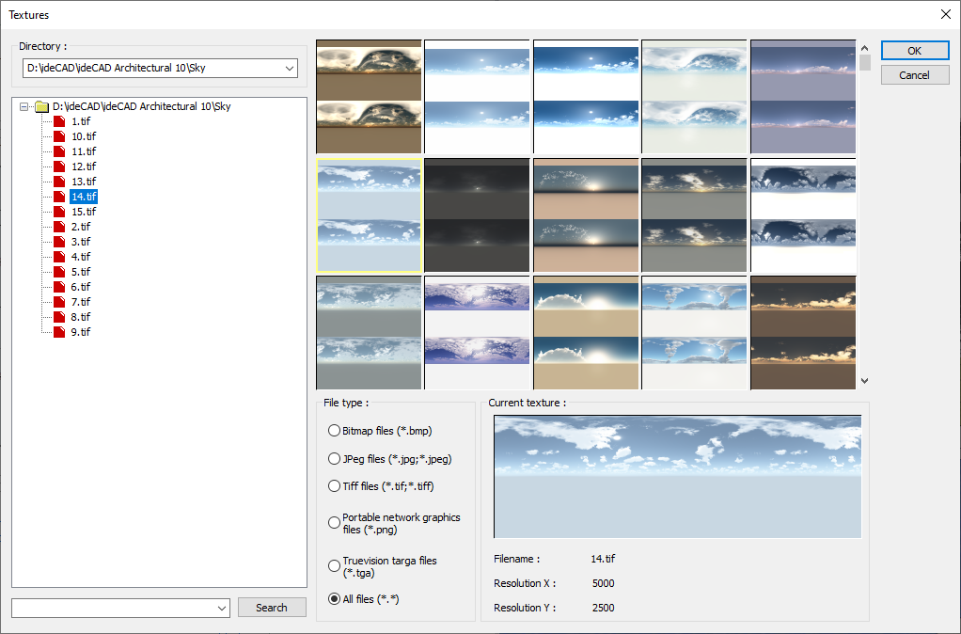Collapse the Sky folder tree node
The height and width of the screenshot is (634, 961).
[x=24, y=107]
